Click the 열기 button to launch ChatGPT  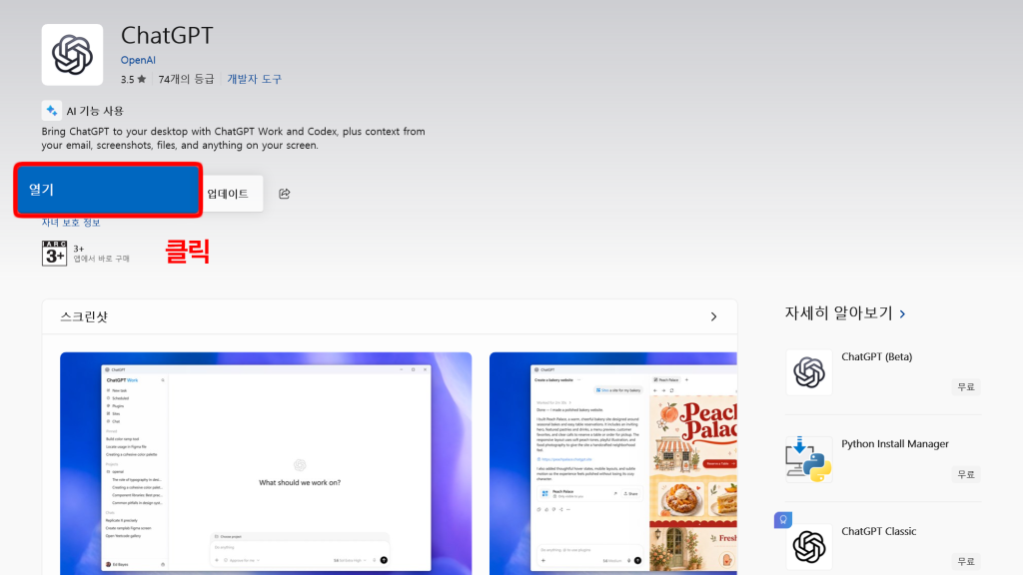pyautogui.click(x=108, y=190)
